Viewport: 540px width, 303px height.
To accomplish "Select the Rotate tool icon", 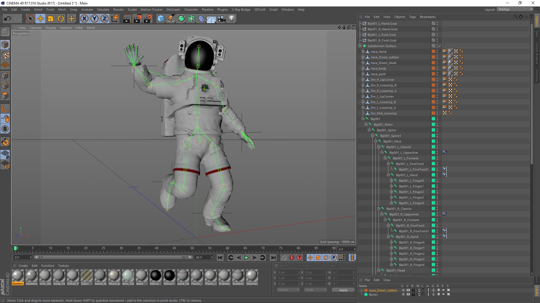I will pos(61,19).
